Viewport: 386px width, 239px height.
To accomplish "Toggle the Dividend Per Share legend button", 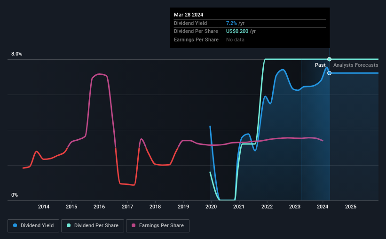I will (x=93, y=226).
